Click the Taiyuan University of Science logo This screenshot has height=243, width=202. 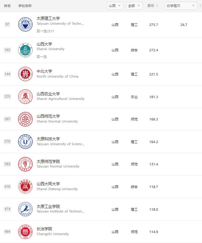[x=25, y=142]
